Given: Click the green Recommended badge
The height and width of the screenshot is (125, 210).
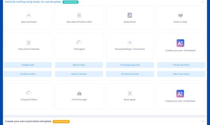Looking at the screenshot, I should 70,2.
